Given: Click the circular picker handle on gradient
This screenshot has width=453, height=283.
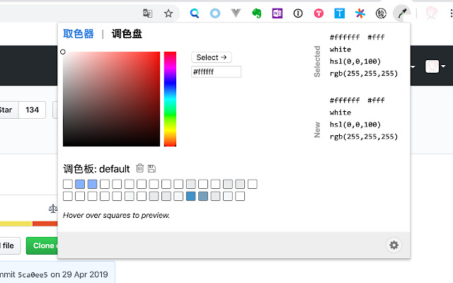Looking at the screenshot, I should (63, 52).
